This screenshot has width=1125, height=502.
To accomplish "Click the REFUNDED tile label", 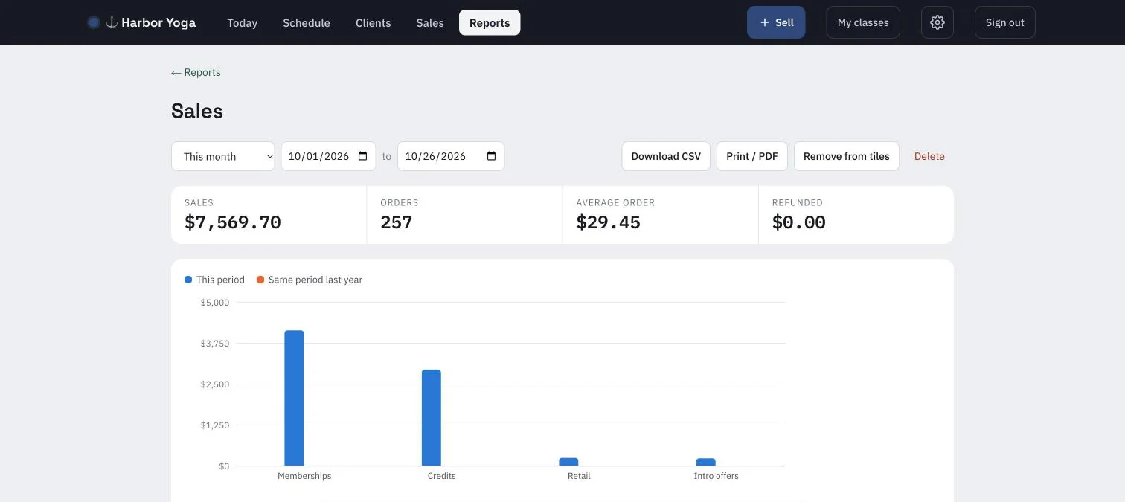I will point(798,202).
